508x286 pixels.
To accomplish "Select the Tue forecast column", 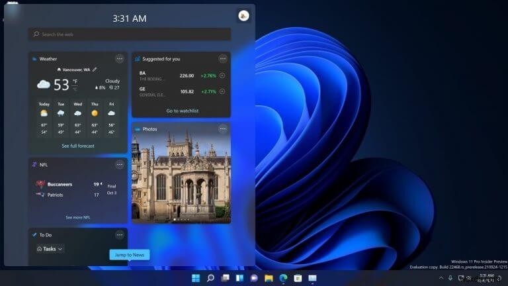I will 61,118.
